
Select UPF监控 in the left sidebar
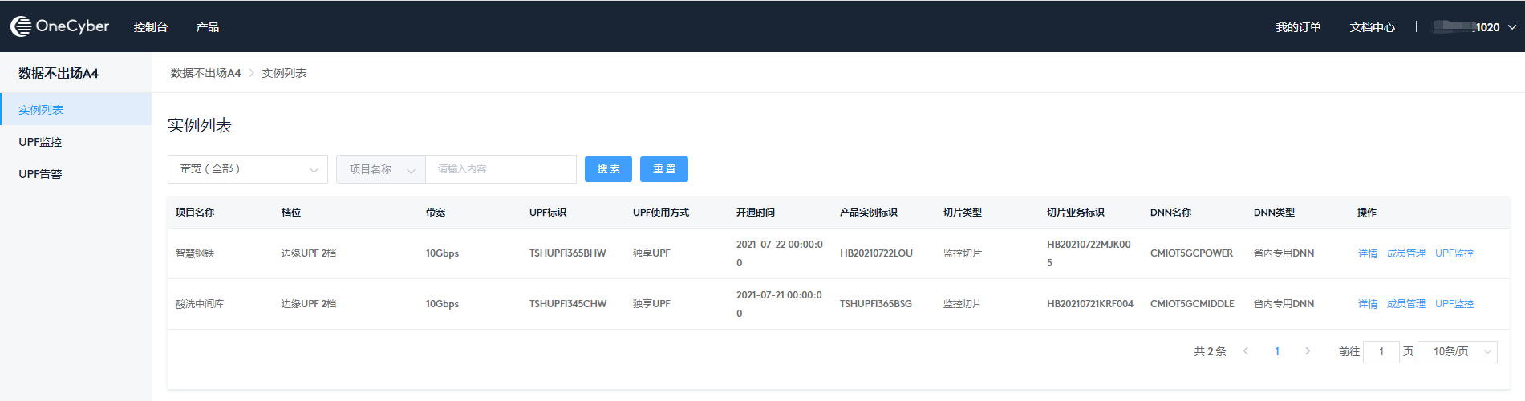tap(40, 142)
